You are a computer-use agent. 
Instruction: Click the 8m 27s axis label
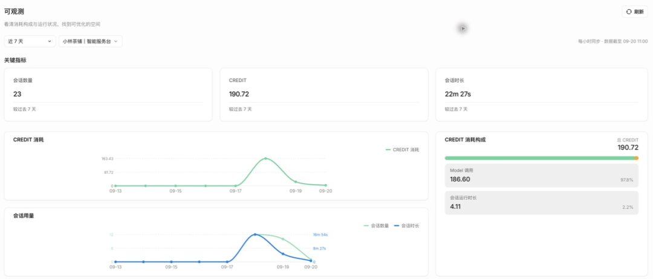(x=320, y=248)
